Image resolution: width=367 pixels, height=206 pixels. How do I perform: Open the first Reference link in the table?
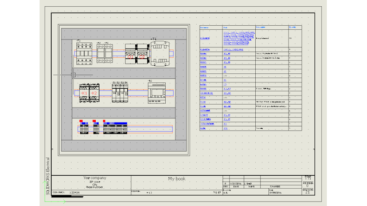pos(205,38)
